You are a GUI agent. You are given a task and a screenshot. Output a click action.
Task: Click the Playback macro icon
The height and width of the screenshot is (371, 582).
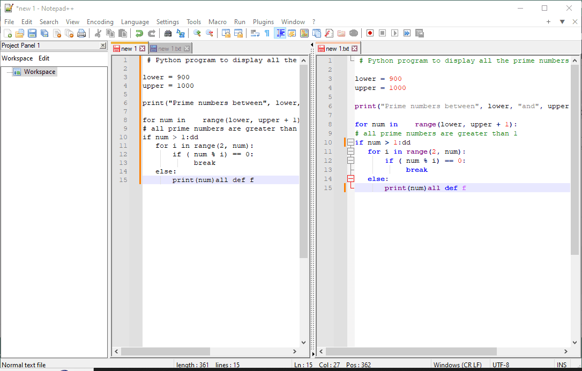(x=394, y=33)
